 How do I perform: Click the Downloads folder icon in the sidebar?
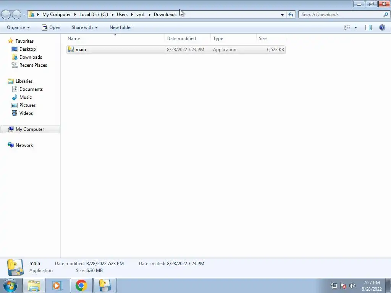(15, 57)
